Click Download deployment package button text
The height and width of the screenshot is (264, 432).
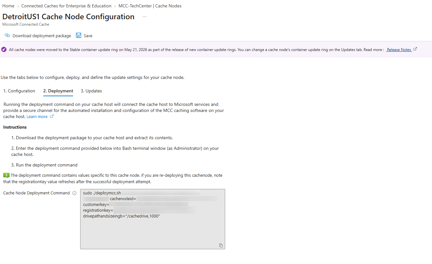(x=42, y=36)
